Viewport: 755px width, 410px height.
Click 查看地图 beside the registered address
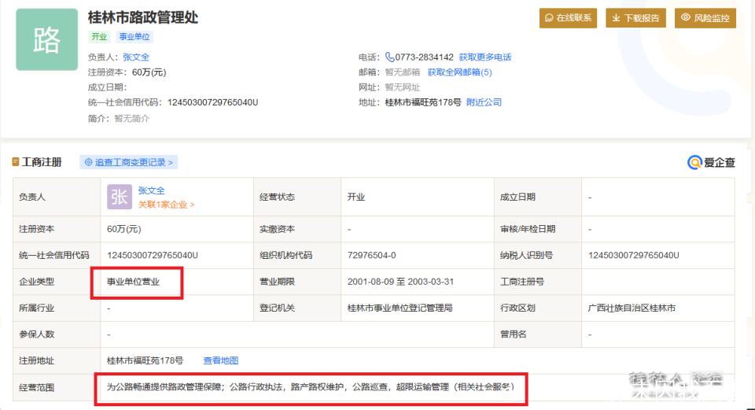pos(220,360)
